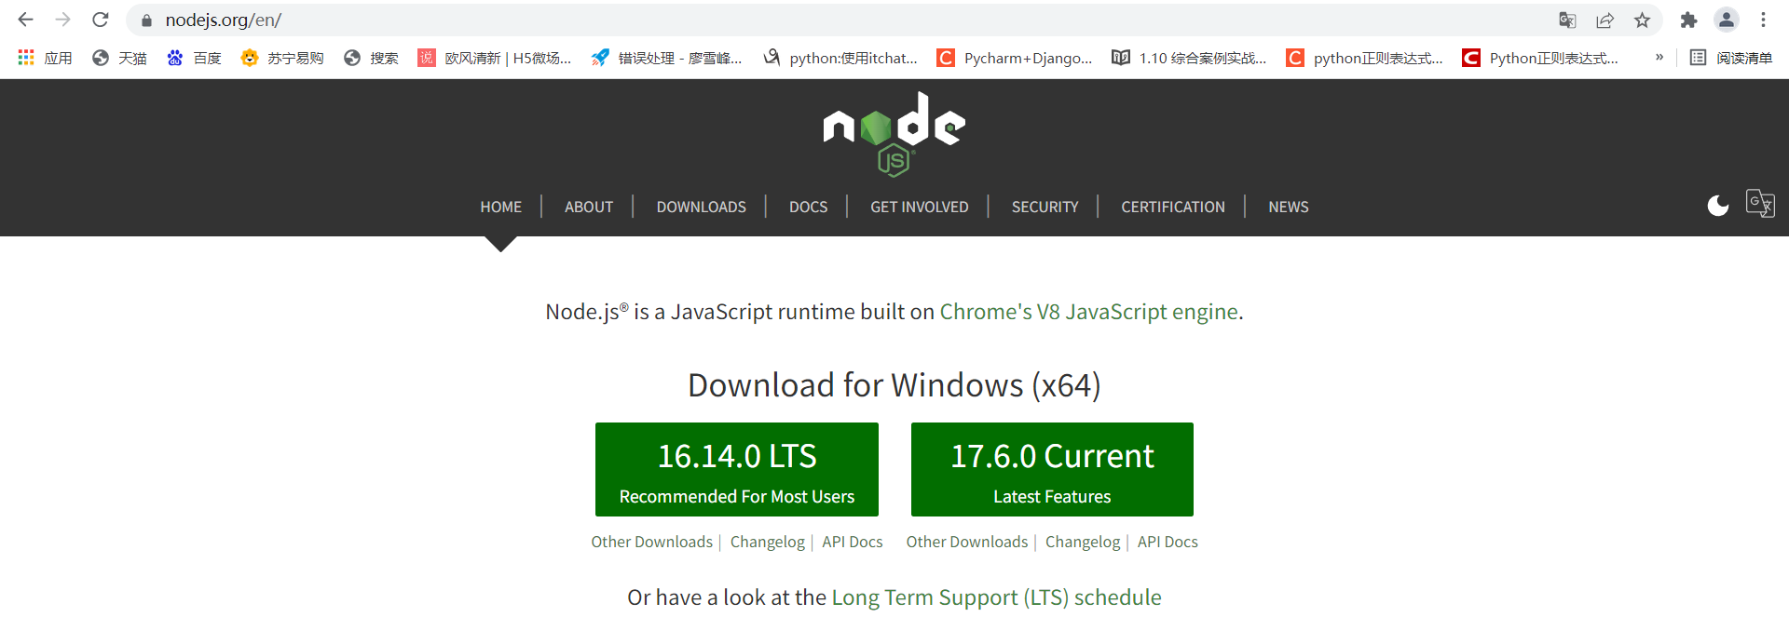The image size is (1789, 617).
Task: Bookmark this page with star icon
Action: tap(1642, 20)
